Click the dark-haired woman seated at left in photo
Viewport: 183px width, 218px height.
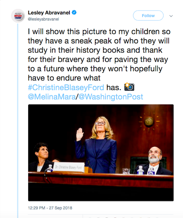[41, 157]
